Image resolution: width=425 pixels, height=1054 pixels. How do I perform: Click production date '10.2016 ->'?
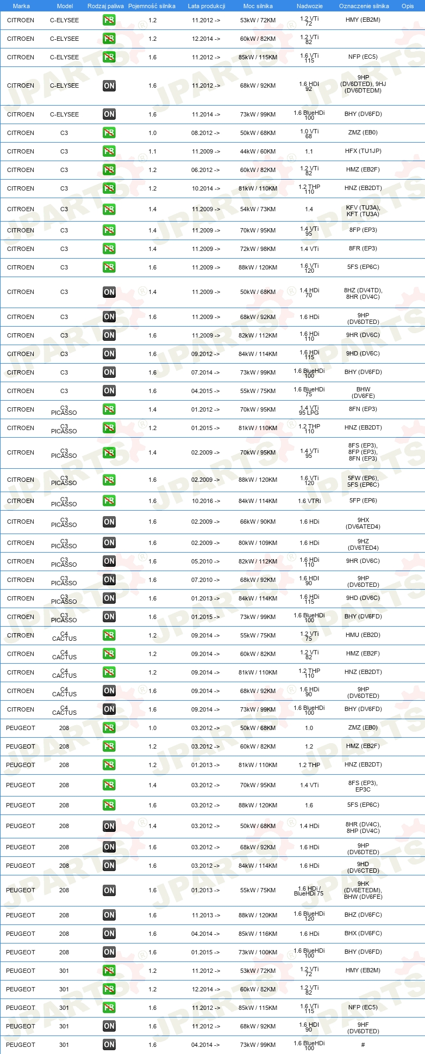click(206, 501)
